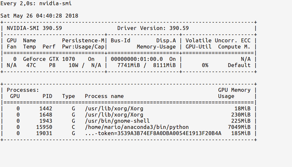Click the PID '19031'

[44, 133]
